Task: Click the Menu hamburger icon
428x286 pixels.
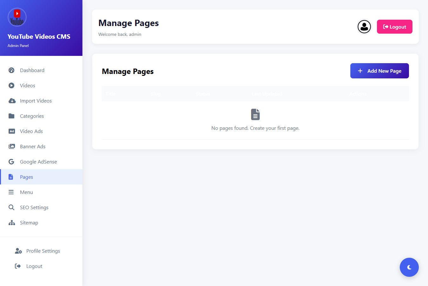Action: coord(11,192)
